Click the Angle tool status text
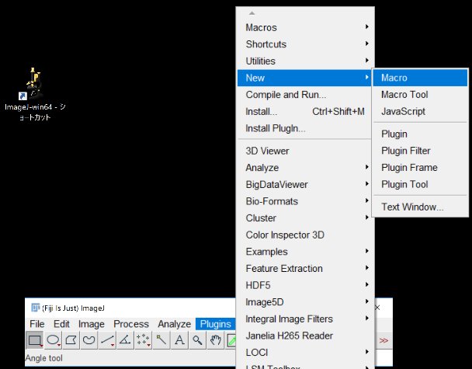 click(44, 358)
